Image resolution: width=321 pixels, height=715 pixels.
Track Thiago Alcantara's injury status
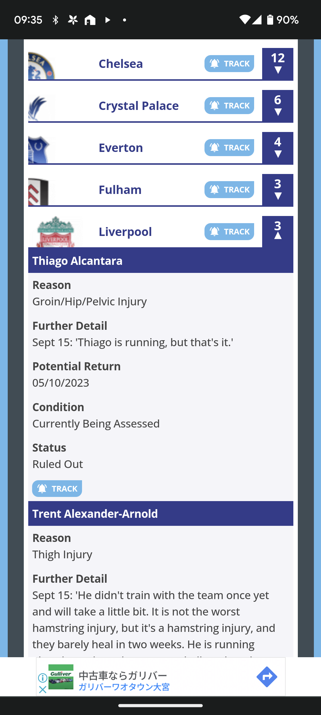[57, 489]
